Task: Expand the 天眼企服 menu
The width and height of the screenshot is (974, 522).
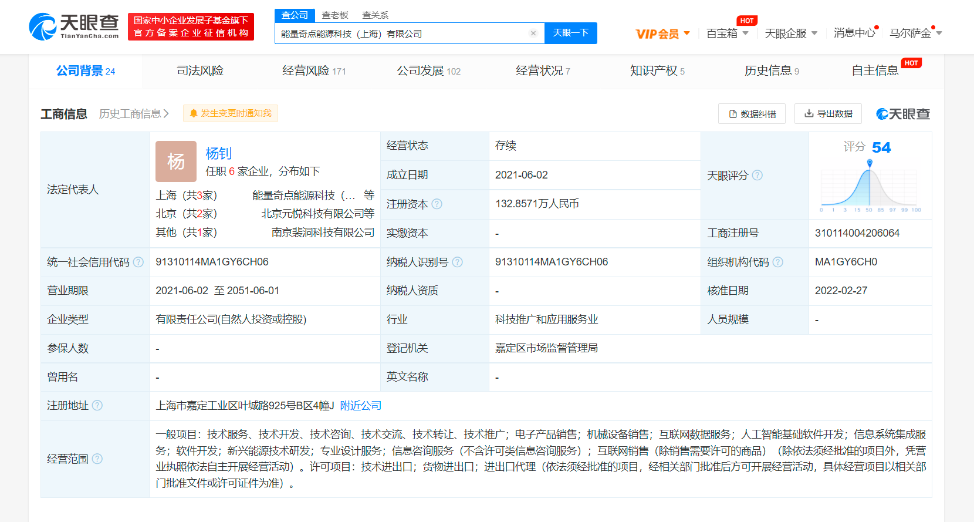Action: pos(791,33)
